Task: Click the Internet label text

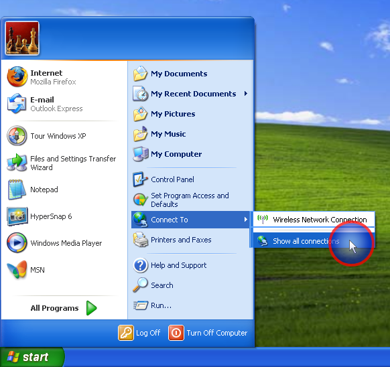Action: point(46,73)
